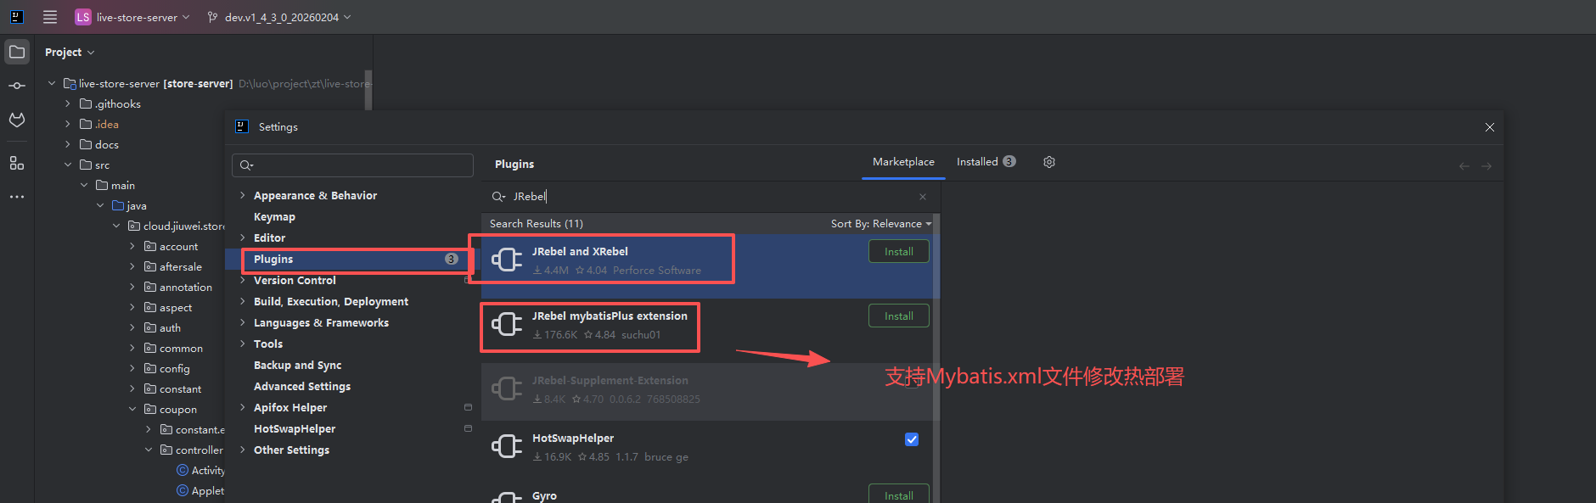
Task: Click the plugin search magnifier icon
Action: click(498, 197)
